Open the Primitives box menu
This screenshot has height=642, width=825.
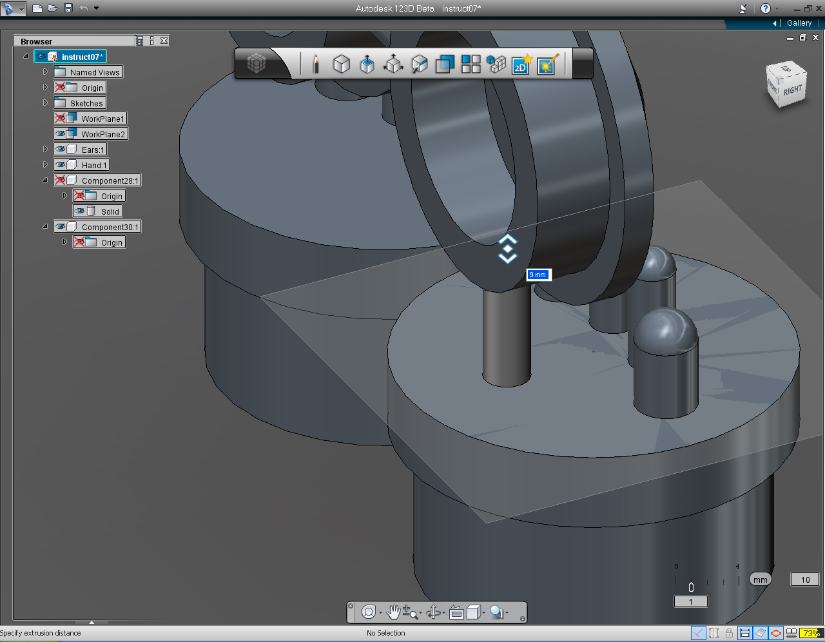tap(342, 64)
